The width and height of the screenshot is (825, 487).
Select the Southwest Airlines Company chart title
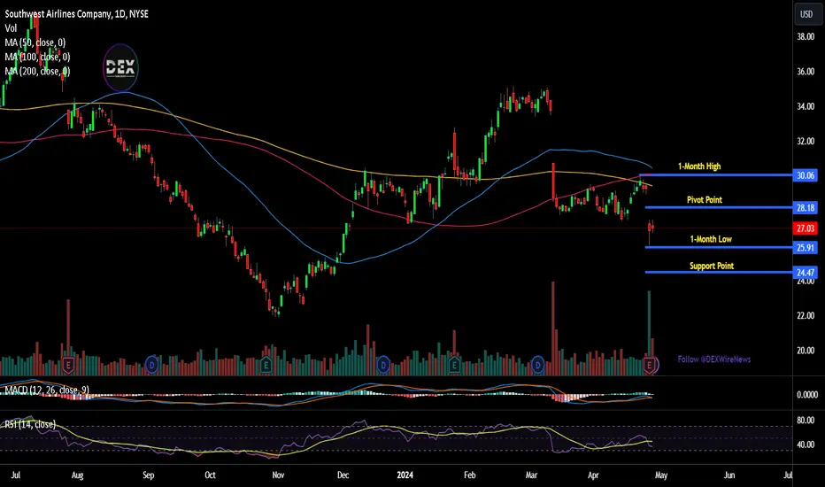click(x=77, y=14)
